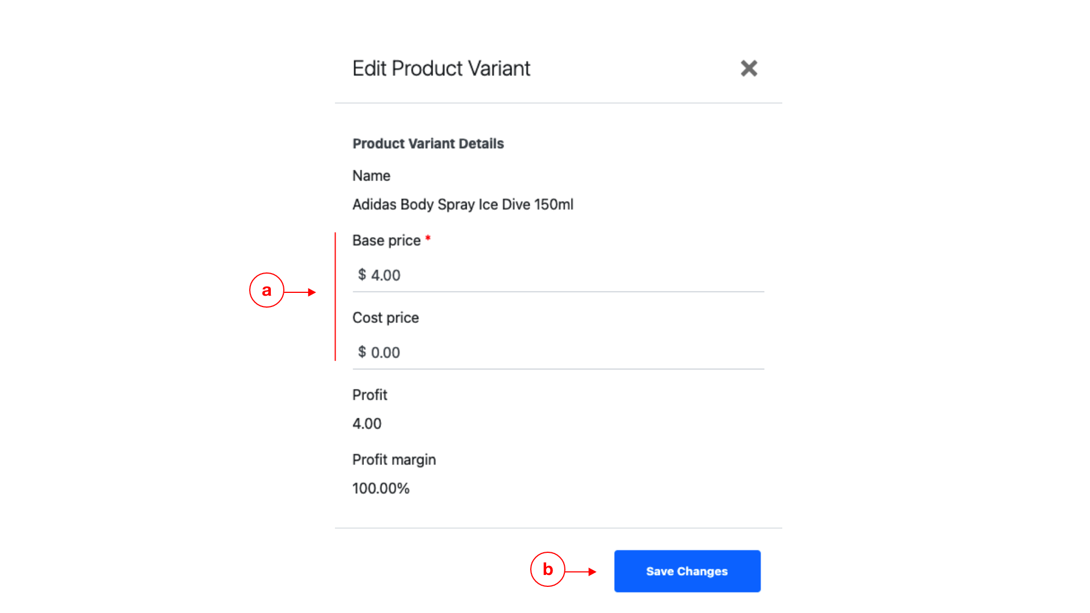Click the Profit value 4.00
Screen dimensions: 1090x613
coord(367,424)
